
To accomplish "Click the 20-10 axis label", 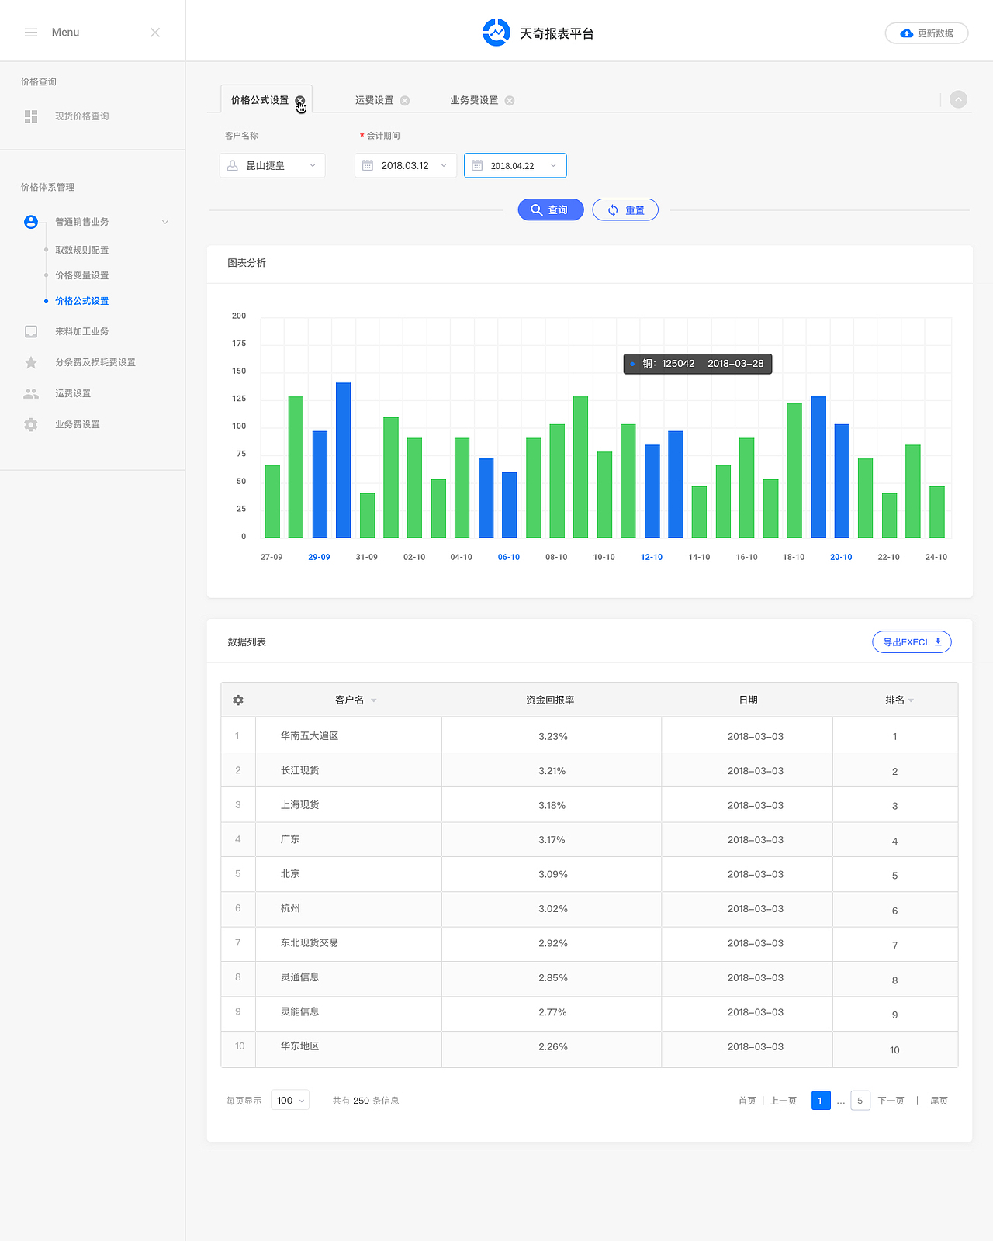I will tap(841, 557).
